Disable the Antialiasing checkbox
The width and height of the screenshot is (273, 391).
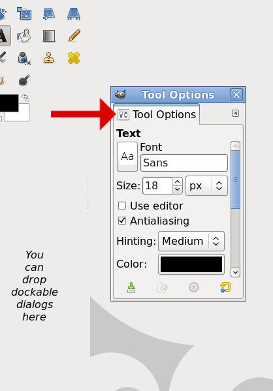click(122, 221)
